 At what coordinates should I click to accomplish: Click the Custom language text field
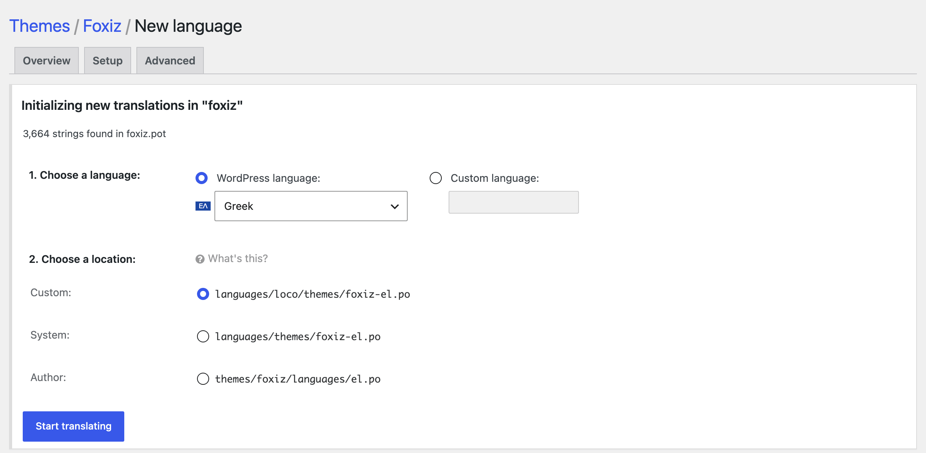pos(514,202)
